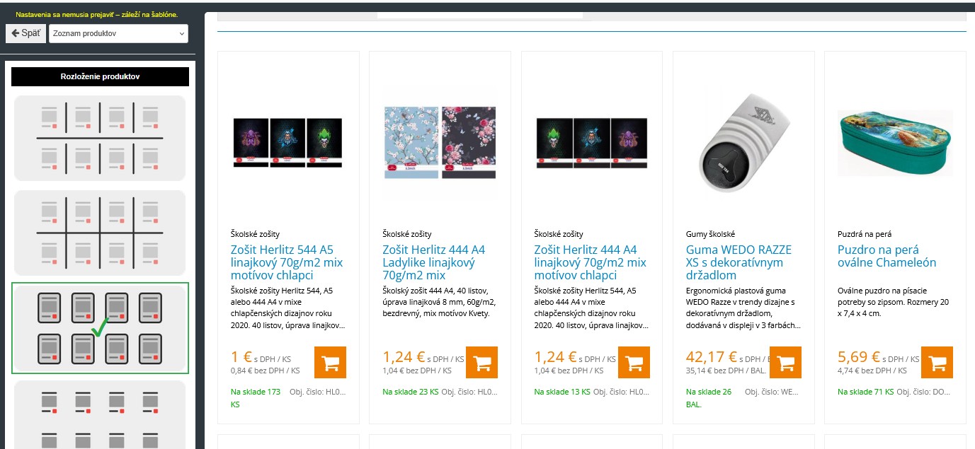The height and width of the screenshot is (449, 975).
Task: Click the Ergonomická plastová guma description
Action: click(x=743, y=308)
